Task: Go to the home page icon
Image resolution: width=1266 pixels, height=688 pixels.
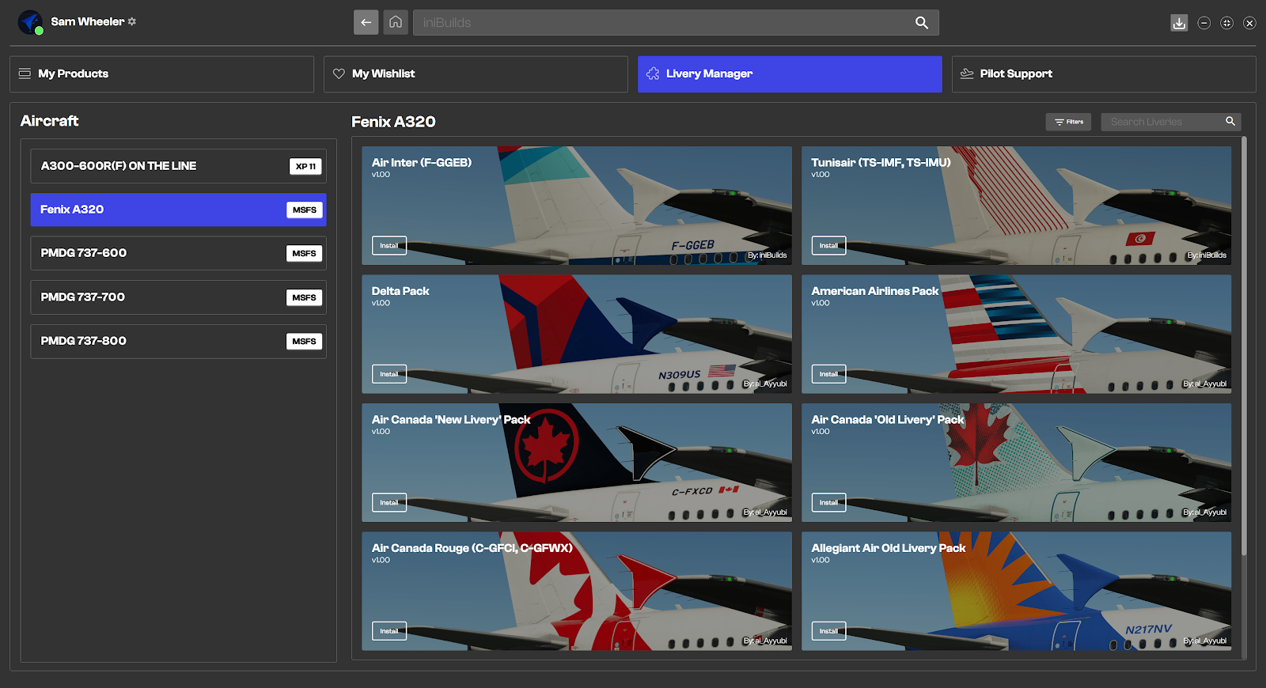Action: click(x=396, y=22)
